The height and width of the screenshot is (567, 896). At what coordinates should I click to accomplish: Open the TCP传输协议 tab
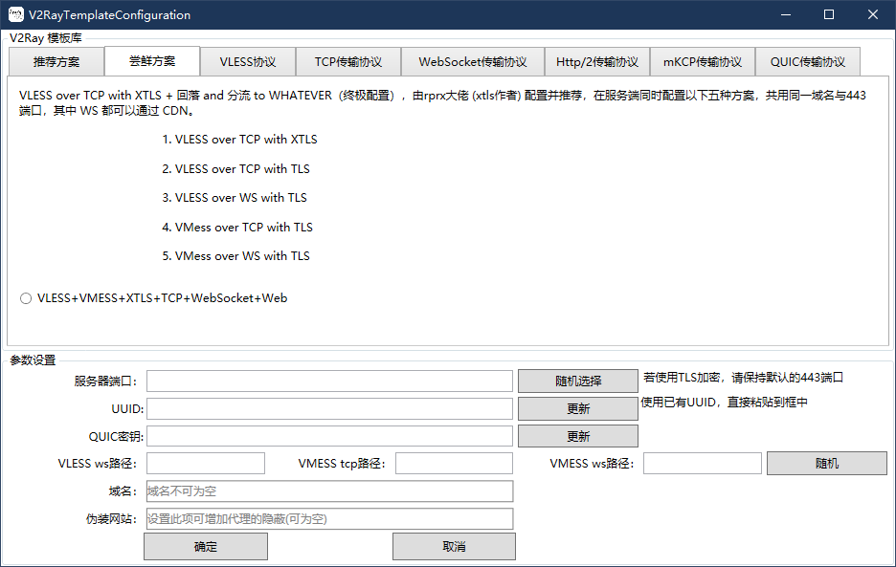click(x=348, y=62)
